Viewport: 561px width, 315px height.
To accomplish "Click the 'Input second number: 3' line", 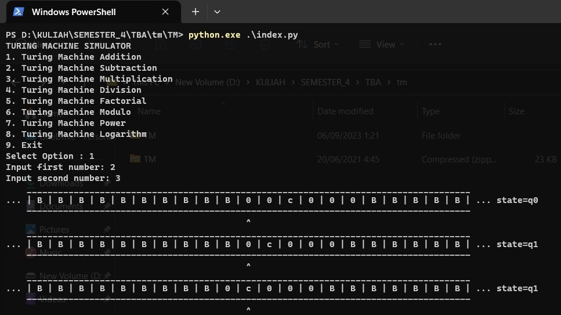I will coord(63,178).
